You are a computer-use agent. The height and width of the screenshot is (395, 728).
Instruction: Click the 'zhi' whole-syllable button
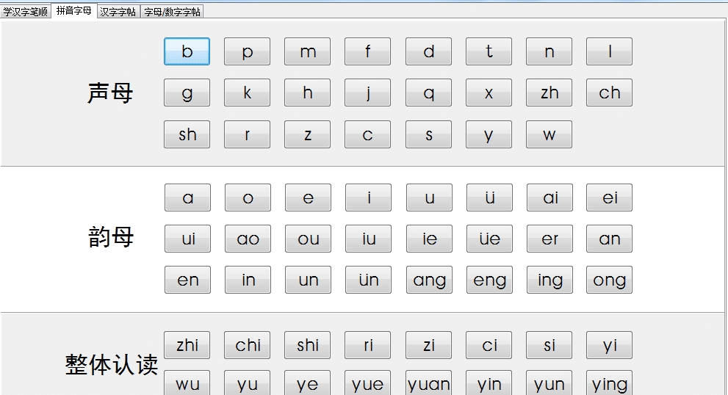point(187,346)
